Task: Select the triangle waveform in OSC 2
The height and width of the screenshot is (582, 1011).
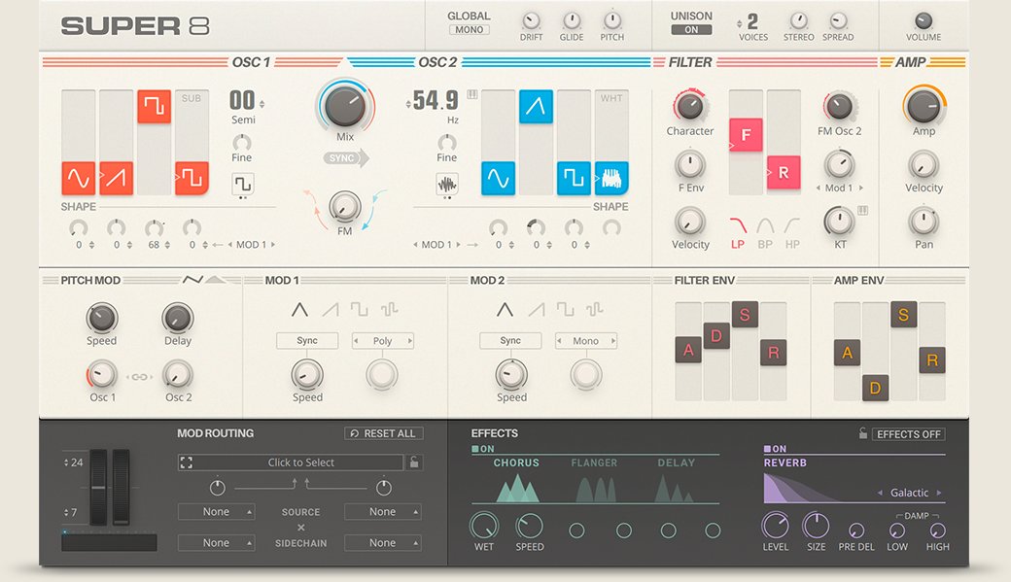Action: click(x=536, y=107)
